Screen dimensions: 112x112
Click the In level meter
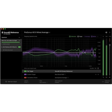pos(103,57)
